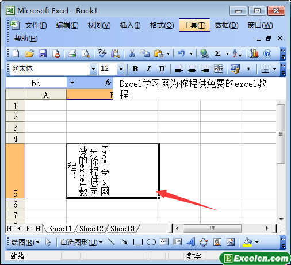The image size is (291, 265).
Task: Click the Open folder icon
Action: tap(29, 53)
